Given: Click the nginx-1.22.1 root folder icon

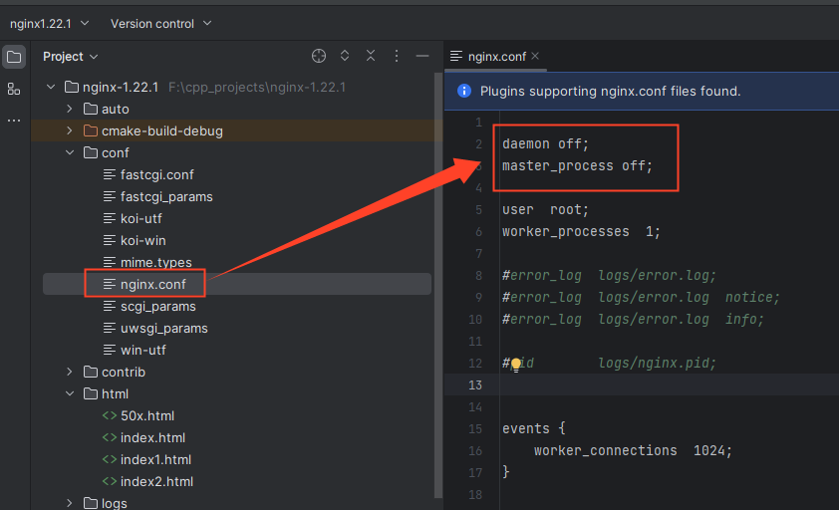Looking at the screenshot, I should pyautogui.click(x=72, y=87).
